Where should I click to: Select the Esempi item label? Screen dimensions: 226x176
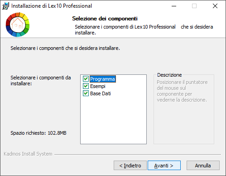point(98,86)
